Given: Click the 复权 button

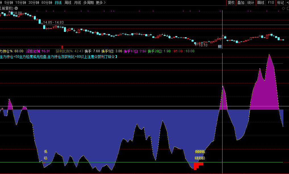Looking at the screenshot, I should pos(231,3).
